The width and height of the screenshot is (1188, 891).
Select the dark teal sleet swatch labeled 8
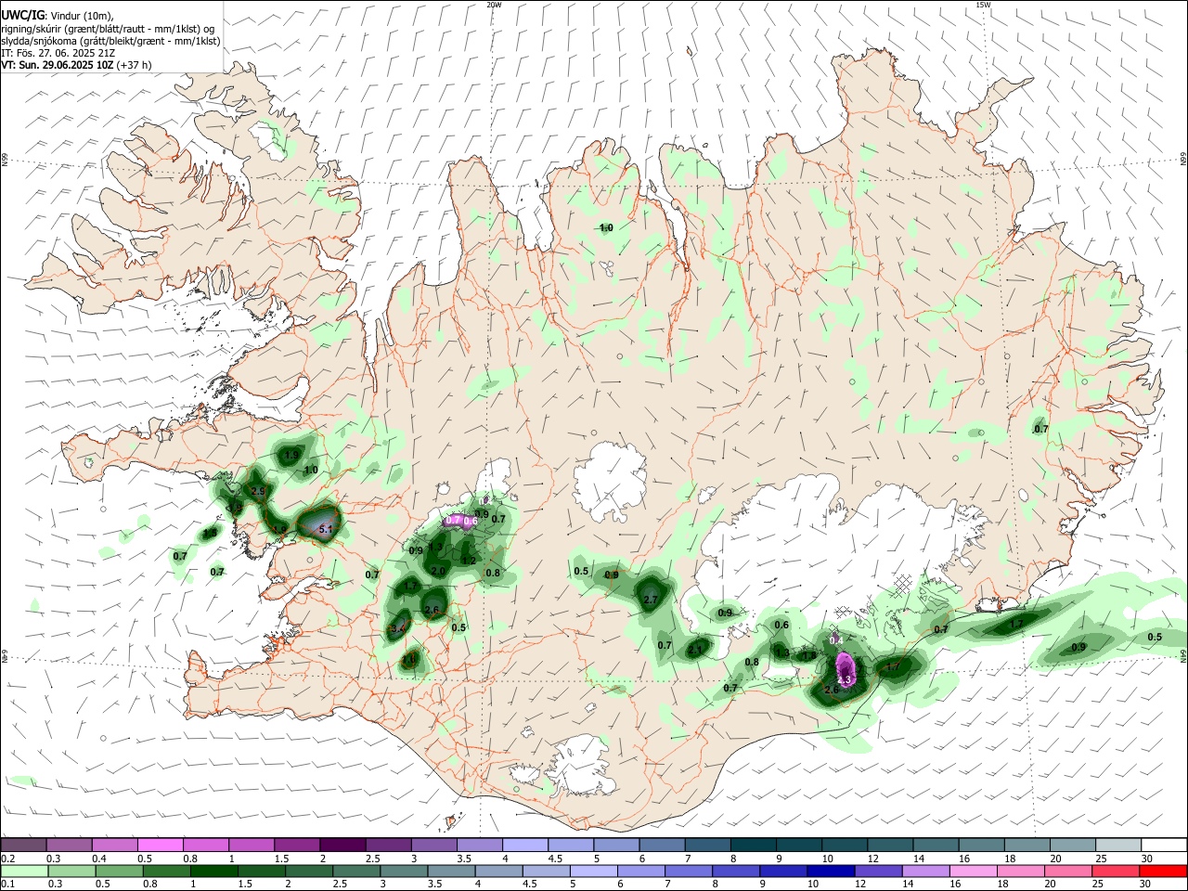(753, 845)
